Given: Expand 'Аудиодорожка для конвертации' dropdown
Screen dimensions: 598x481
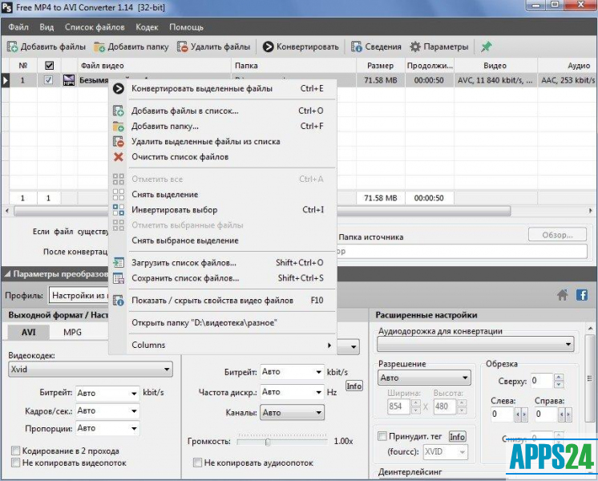Looking at the screenshot, I should tap(475, 345).
